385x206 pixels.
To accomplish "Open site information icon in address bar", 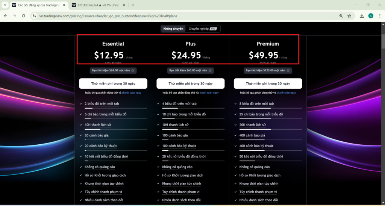I will coord(34,16).
